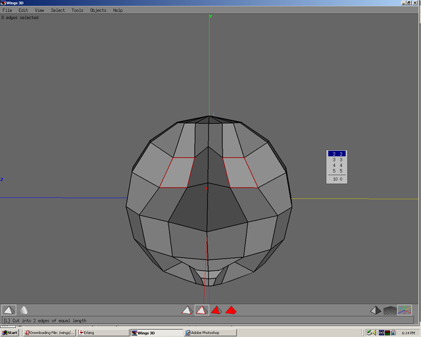421x337 pixels.
Task: Expand the Select menu
Action: tap(58, 11)
